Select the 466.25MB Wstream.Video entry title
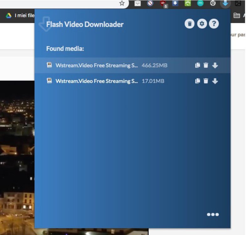Image resolution: width=246 pixels, height=235 pixels. click(x=97, y=65)
